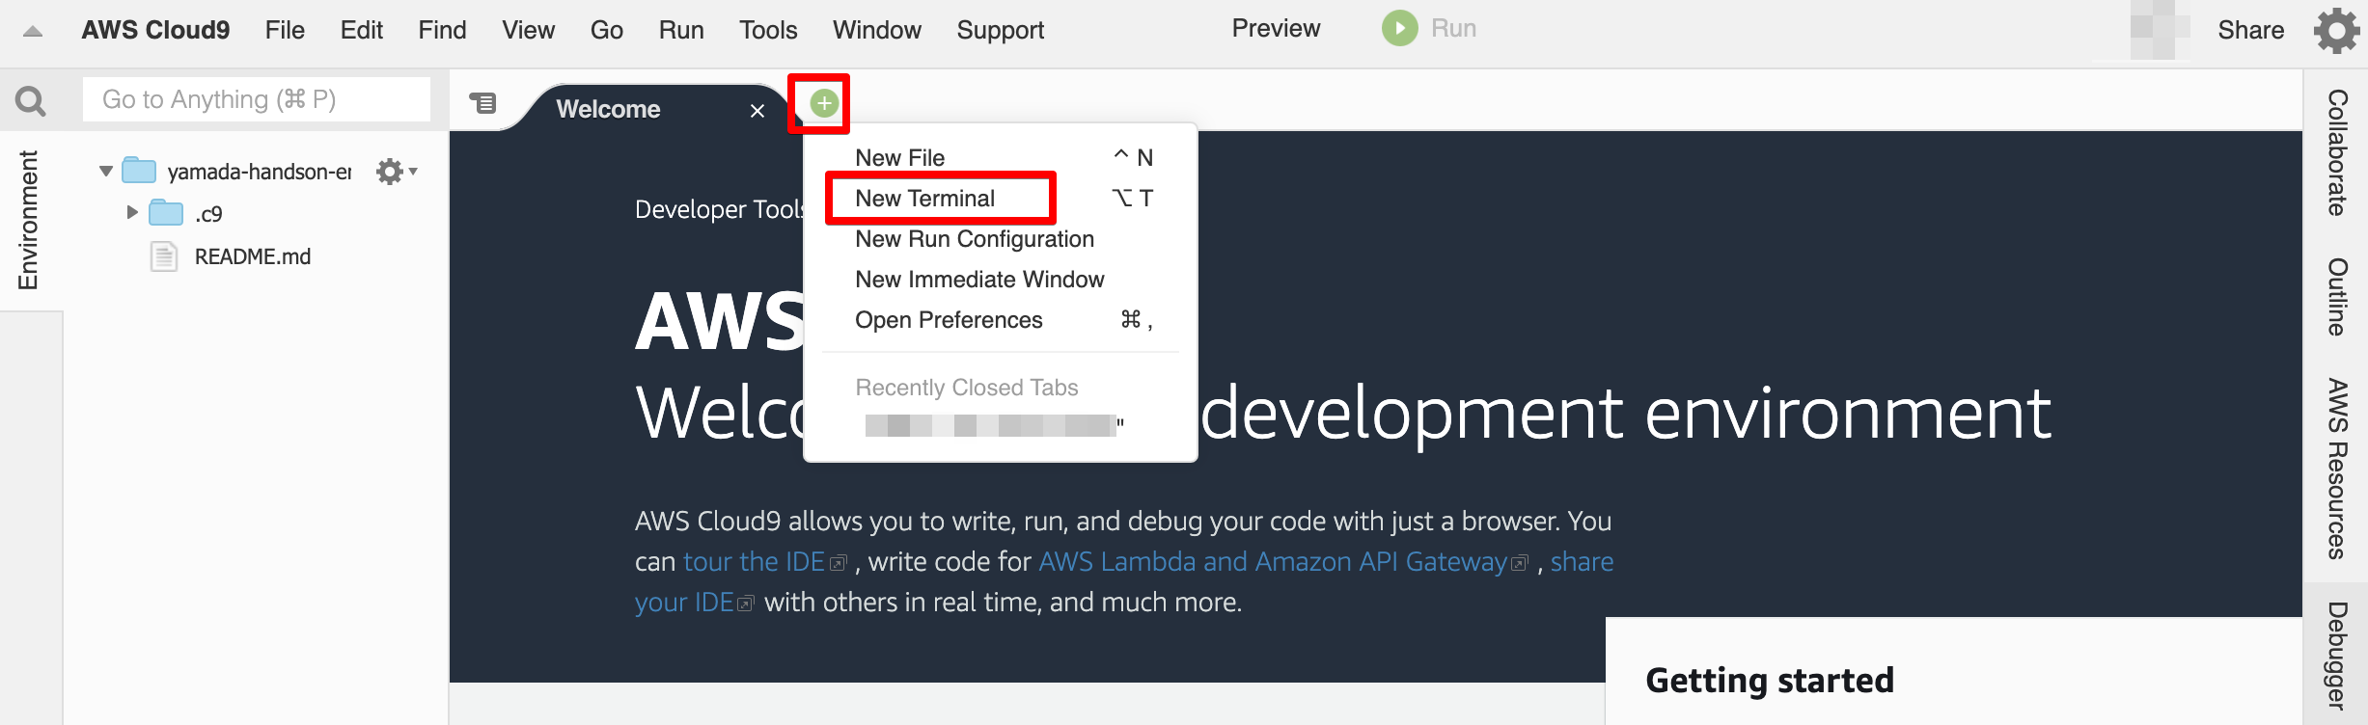Close the Welcome tab
The image size is (2368, 725).
click(757, 111)
